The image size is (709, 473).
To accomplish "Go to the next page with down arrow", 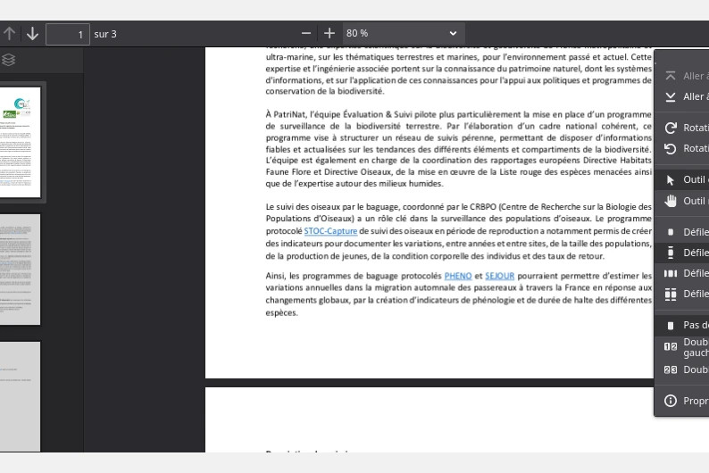I will 33,34.
